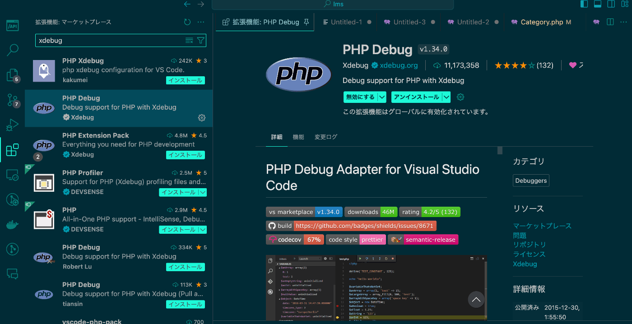Install PHP Profiler by DEVSENSE
The width and height of the screenshot is (632, 324).
click(179, 192)
